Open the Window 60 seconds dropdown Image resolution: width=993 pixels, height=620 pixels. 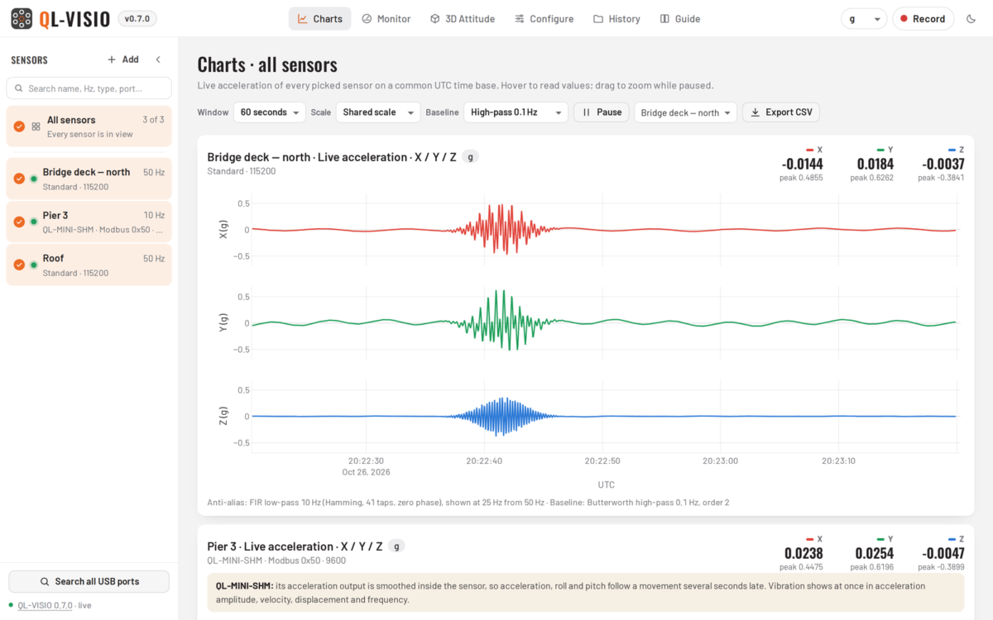tap(269, 112)
